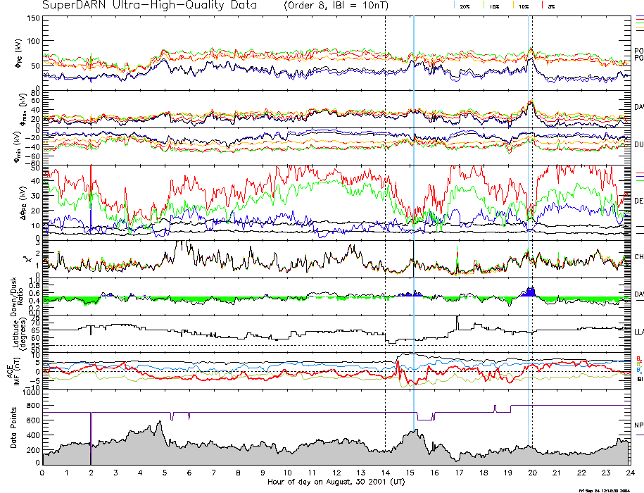Click the blue vertical line before hour 20
Image resolution: width=644 pixels, height=493 pixels.
(x=528, y=211)
